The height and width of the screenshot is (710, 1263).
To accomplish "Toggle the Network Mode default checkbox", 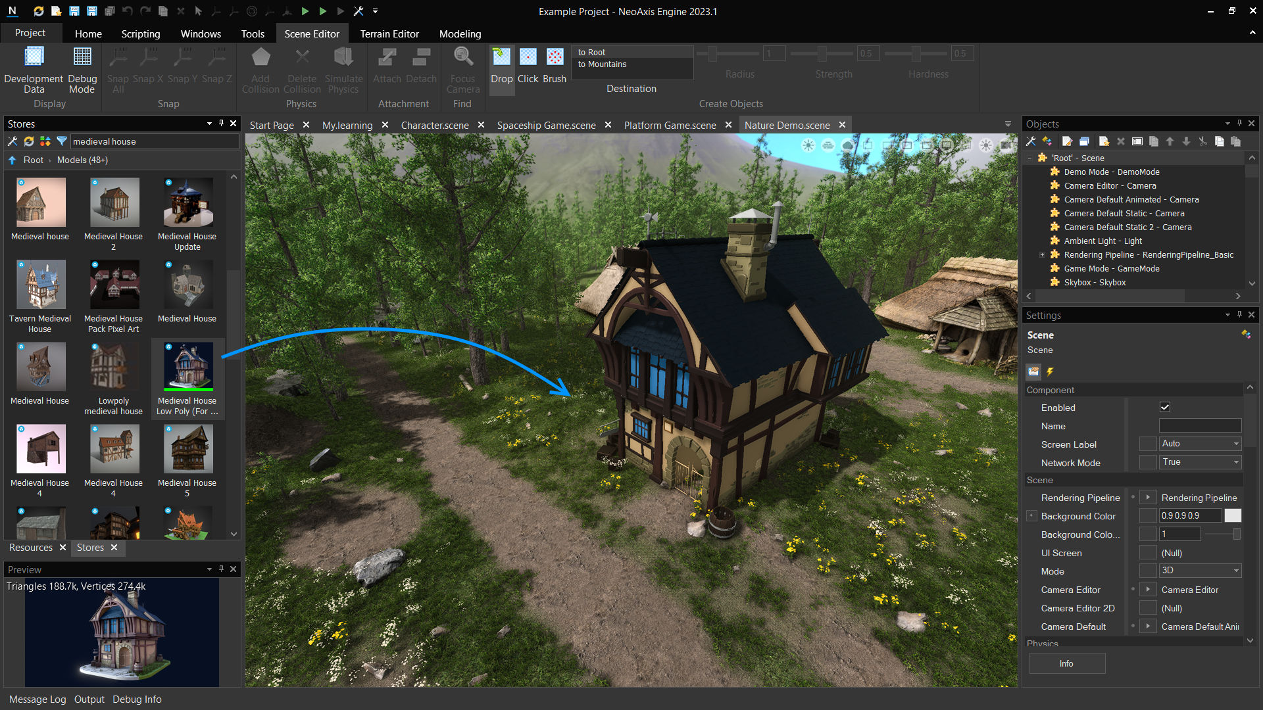I will [1148, 462].
